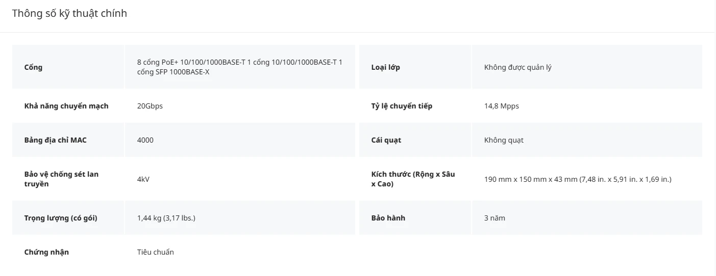The height and width of the screenshot is (276, 716).
Task: Click the '3 năm' warranty value
Action: [x=495, y=218]
